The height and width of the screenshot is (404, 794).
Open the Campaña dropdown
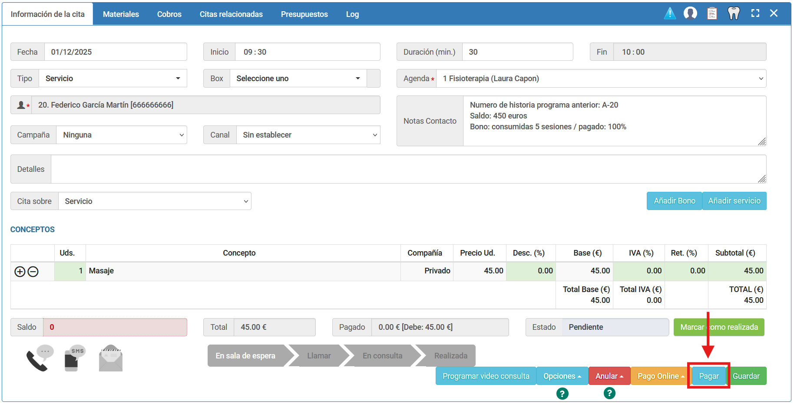click(121, 135)
